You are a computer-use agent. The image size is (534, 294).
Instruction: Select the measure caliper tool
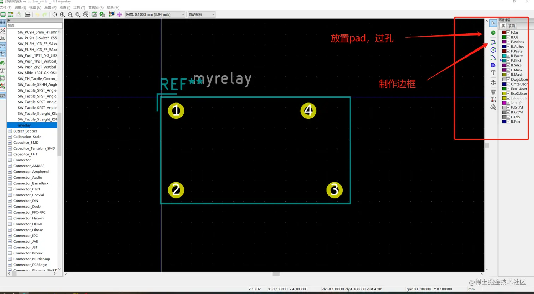click(493, 107)
